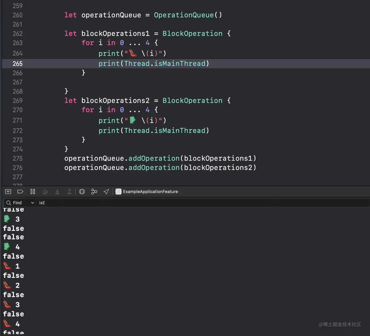
Task: Click the Step Out debug icon
Action: (70, 191)
